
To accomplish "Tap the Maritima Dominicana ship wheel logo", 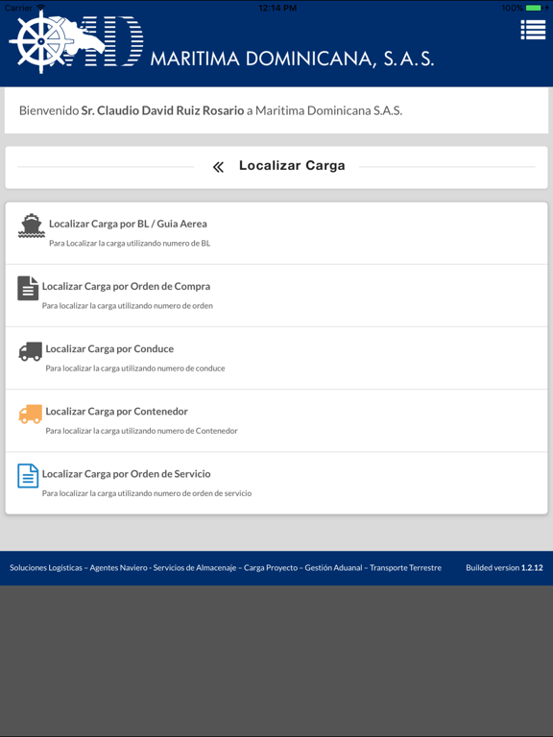I will 76,41.
